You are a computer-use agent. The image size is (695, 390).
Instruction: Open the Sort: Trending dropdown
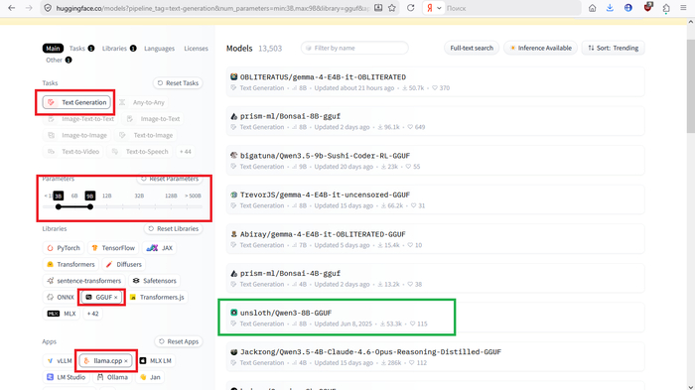coord(613,48)
